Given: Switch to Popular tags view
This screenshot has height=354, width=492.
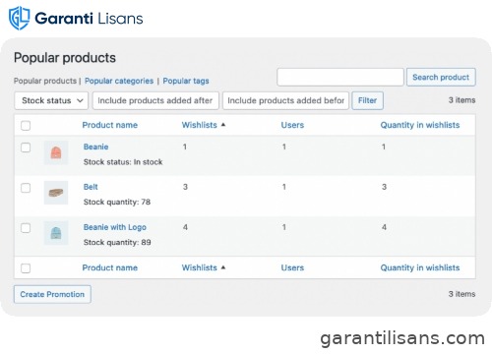Looking at the screenshot, I should (x=186, y=81).
